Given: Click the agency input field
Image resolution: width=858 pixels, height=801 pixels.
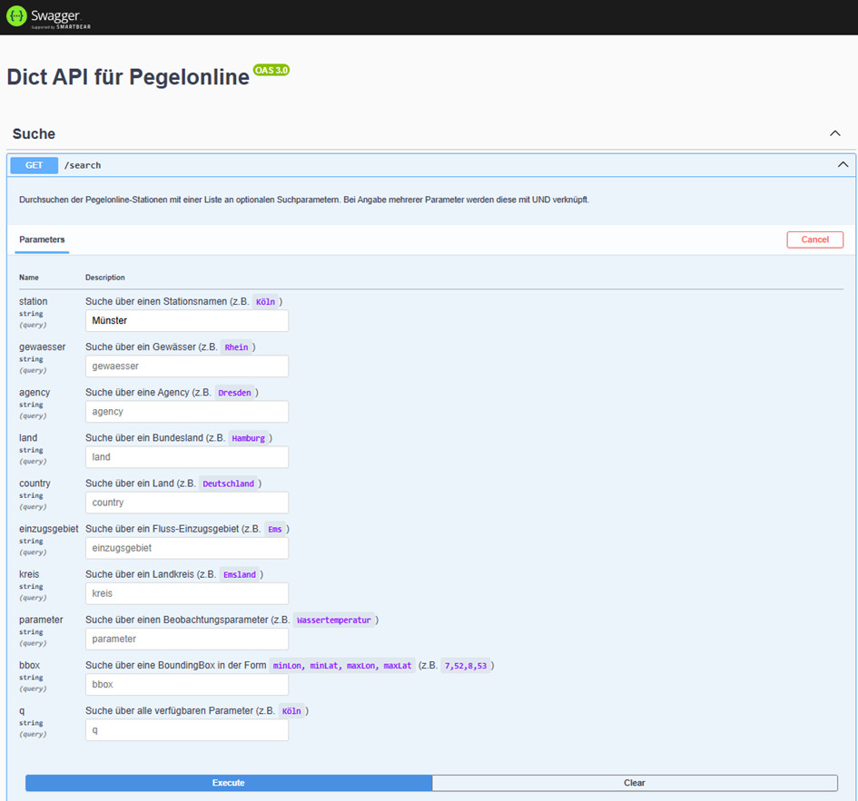Looking at the screenshot, I should pyautogui.click(x=187, y=412).
